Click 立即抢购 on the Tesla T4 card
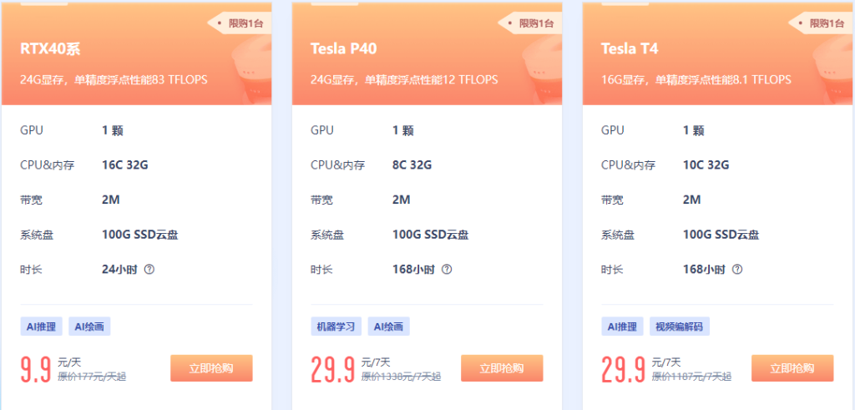 point(793,368)
